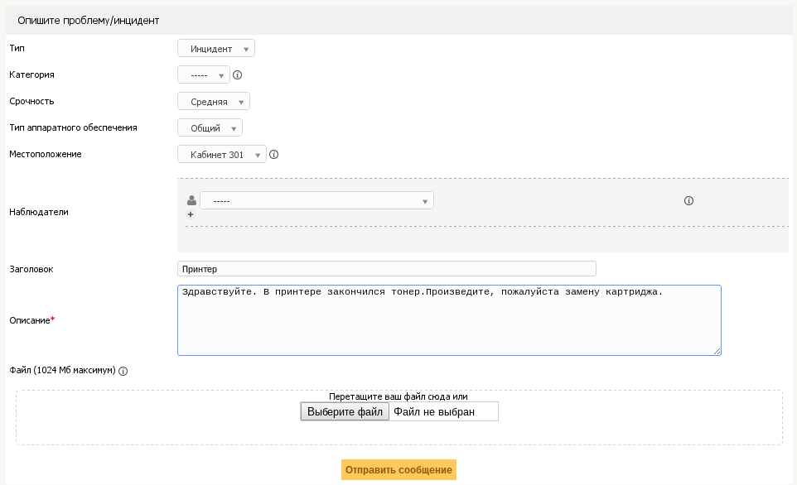
Task: Click the plus icon to add observer
Action: 191,214
